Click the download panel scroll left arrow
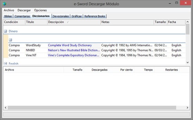The width and height of the screenshot is (193, 120). pos(6,108)
